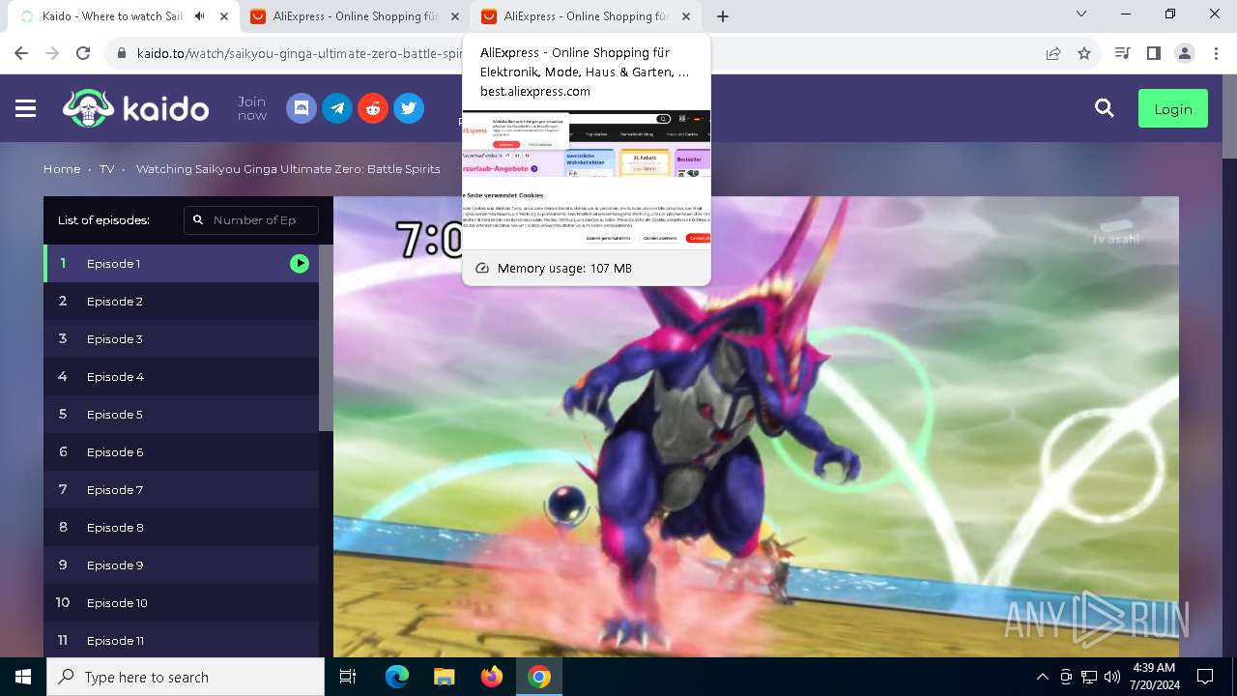The image size is (1237, 696).
Task: Open media controls icon
Action: tap(1122, 53)
